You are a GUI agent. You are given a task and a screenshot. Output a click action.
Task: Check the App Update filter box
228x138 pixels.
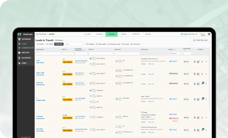(x=97, y=44)
